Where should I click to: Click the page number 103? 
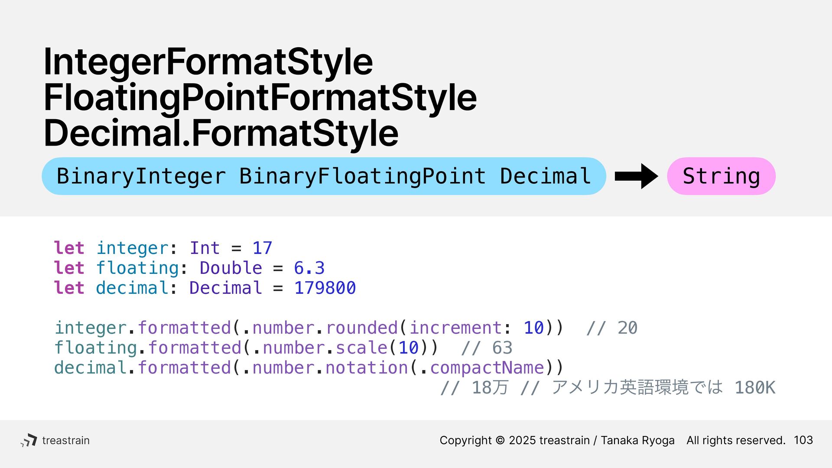(x=803, y=440)
